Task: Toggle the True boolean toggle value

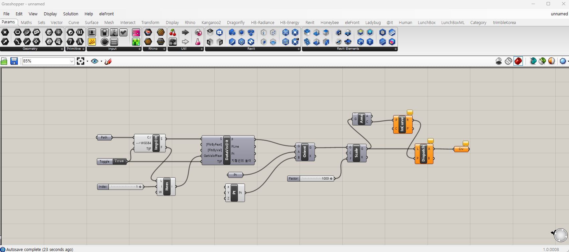Action: [x=119, y=161]
